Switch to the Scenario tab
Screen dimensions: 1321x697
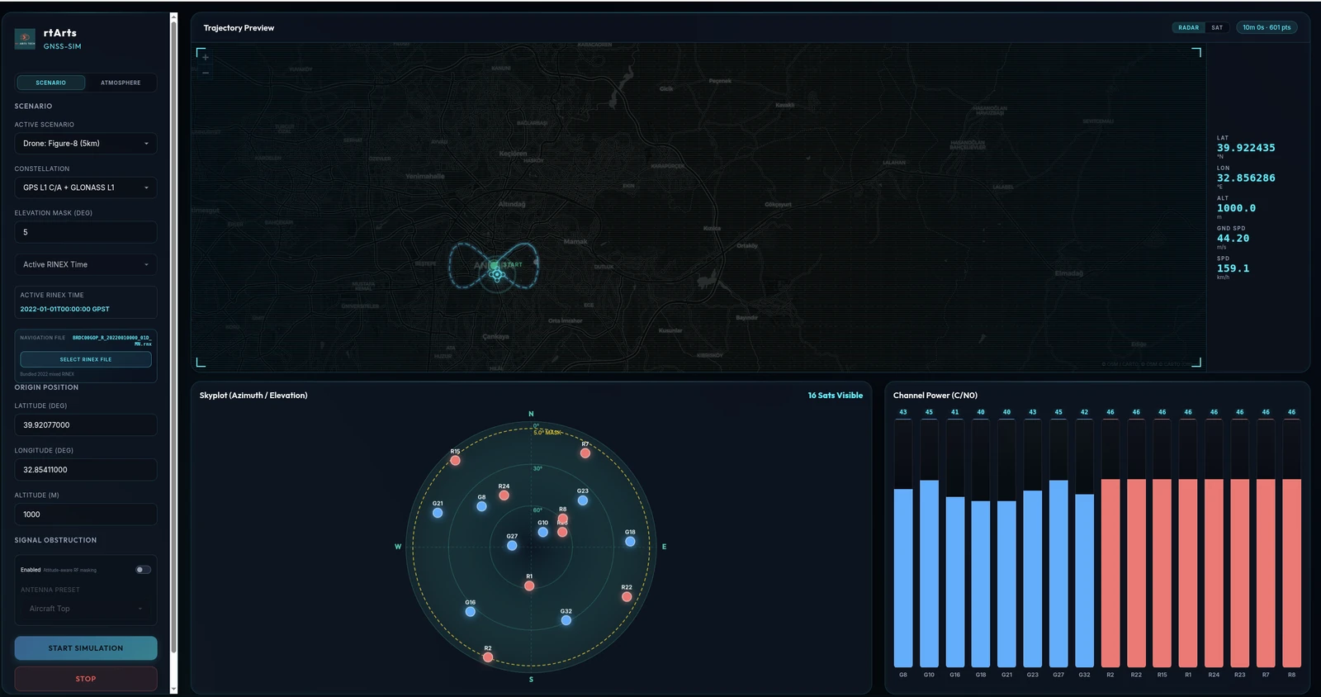coord(50,83)
